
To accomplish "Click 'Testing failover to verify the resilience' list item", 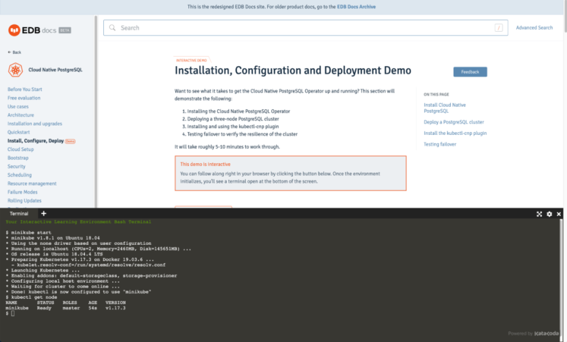I will [x=242, y=134].
